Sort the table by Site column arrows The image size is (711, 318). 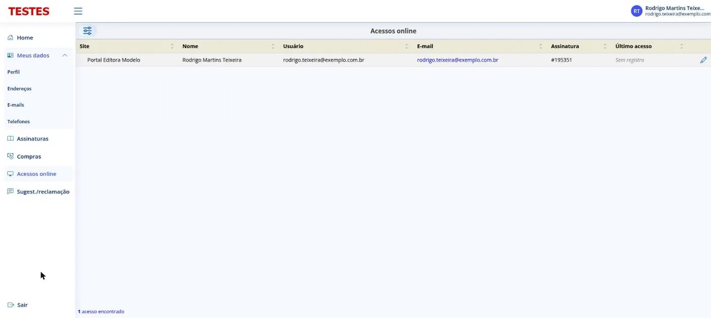click(172, 46)
